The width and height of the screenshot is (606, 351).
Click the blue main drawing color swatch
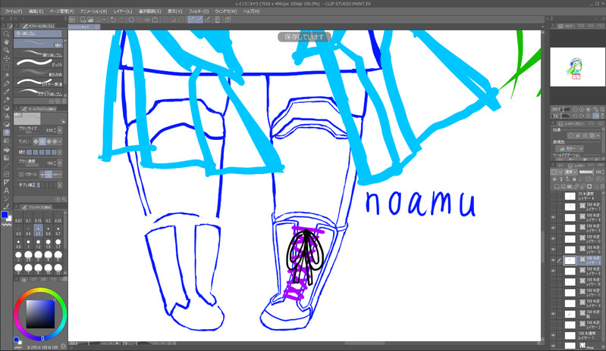pyautogui.click(x=5, y=215)
